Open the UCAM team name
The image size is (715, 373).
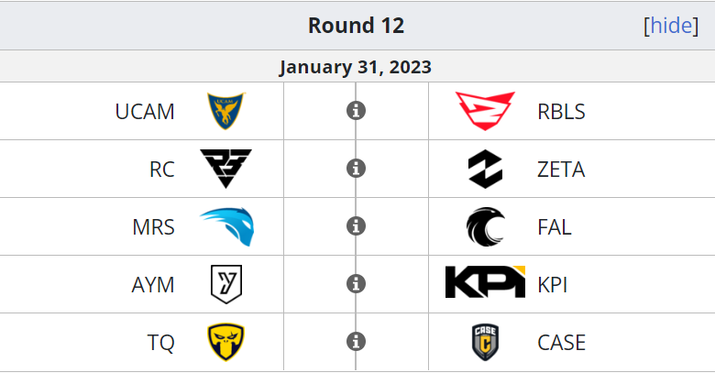pyautogui.click(x=145, y=112)
